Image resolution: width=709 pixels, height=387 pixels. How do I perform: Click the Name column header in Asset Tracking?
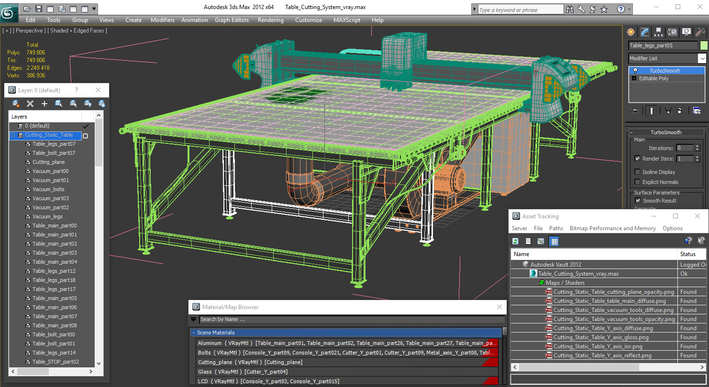[x=594, y=254]
